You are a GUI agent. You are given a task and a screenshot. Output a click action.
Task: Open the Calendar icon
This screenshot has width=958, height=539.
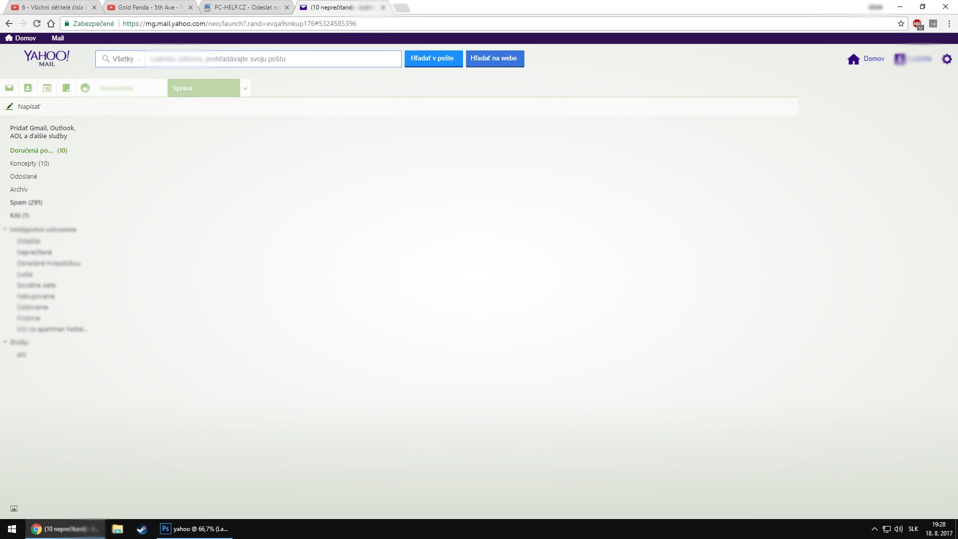47,88
